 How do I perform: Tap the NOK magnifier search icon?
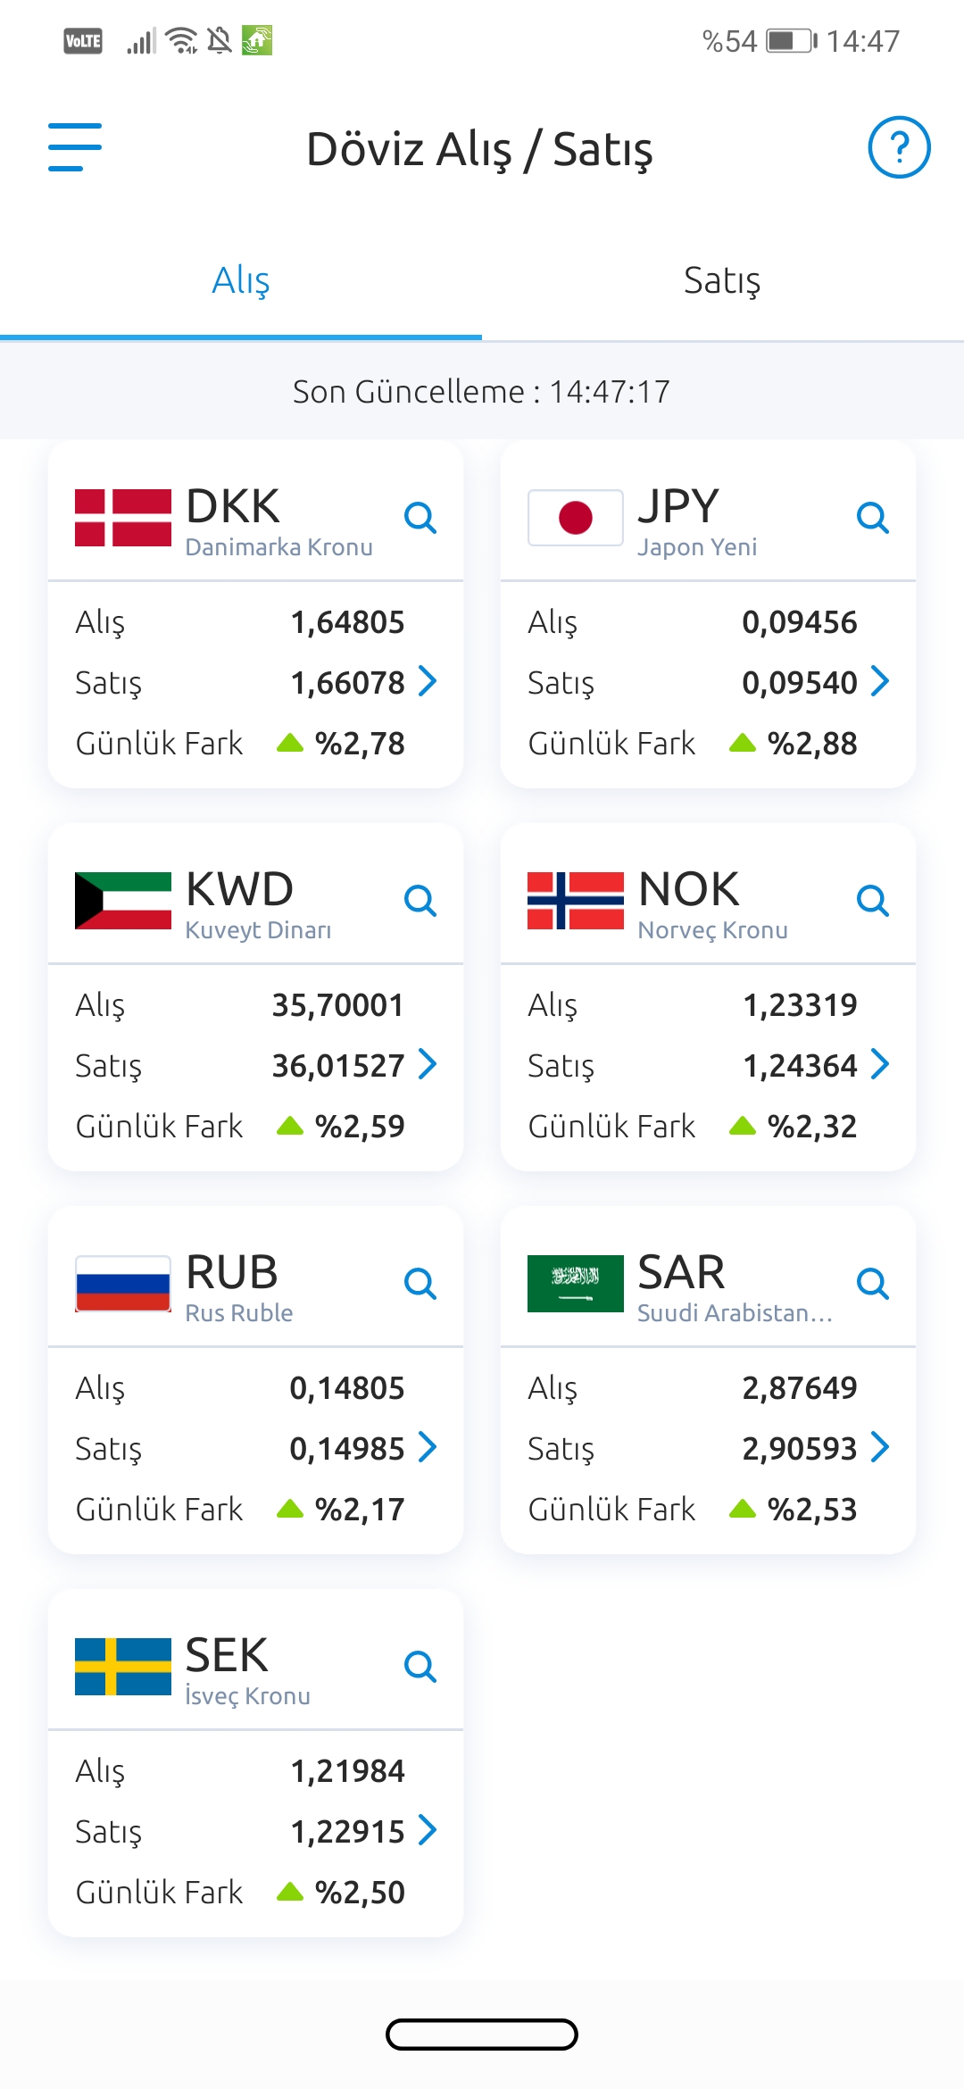point(873,901)
